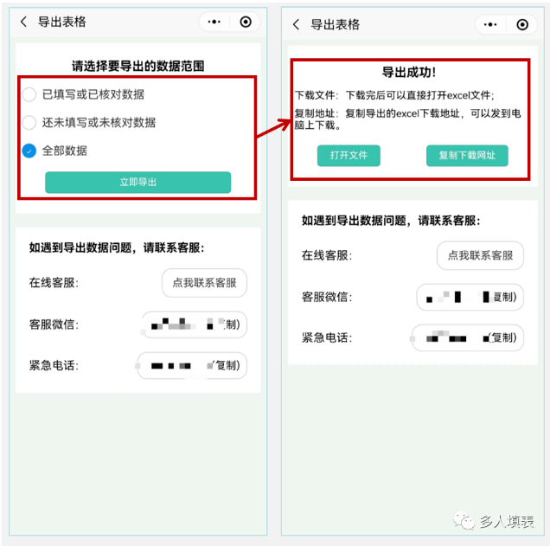Screen dimensions: 550x546
Task: Click the 打开文件 button
Action: [349, 156]
